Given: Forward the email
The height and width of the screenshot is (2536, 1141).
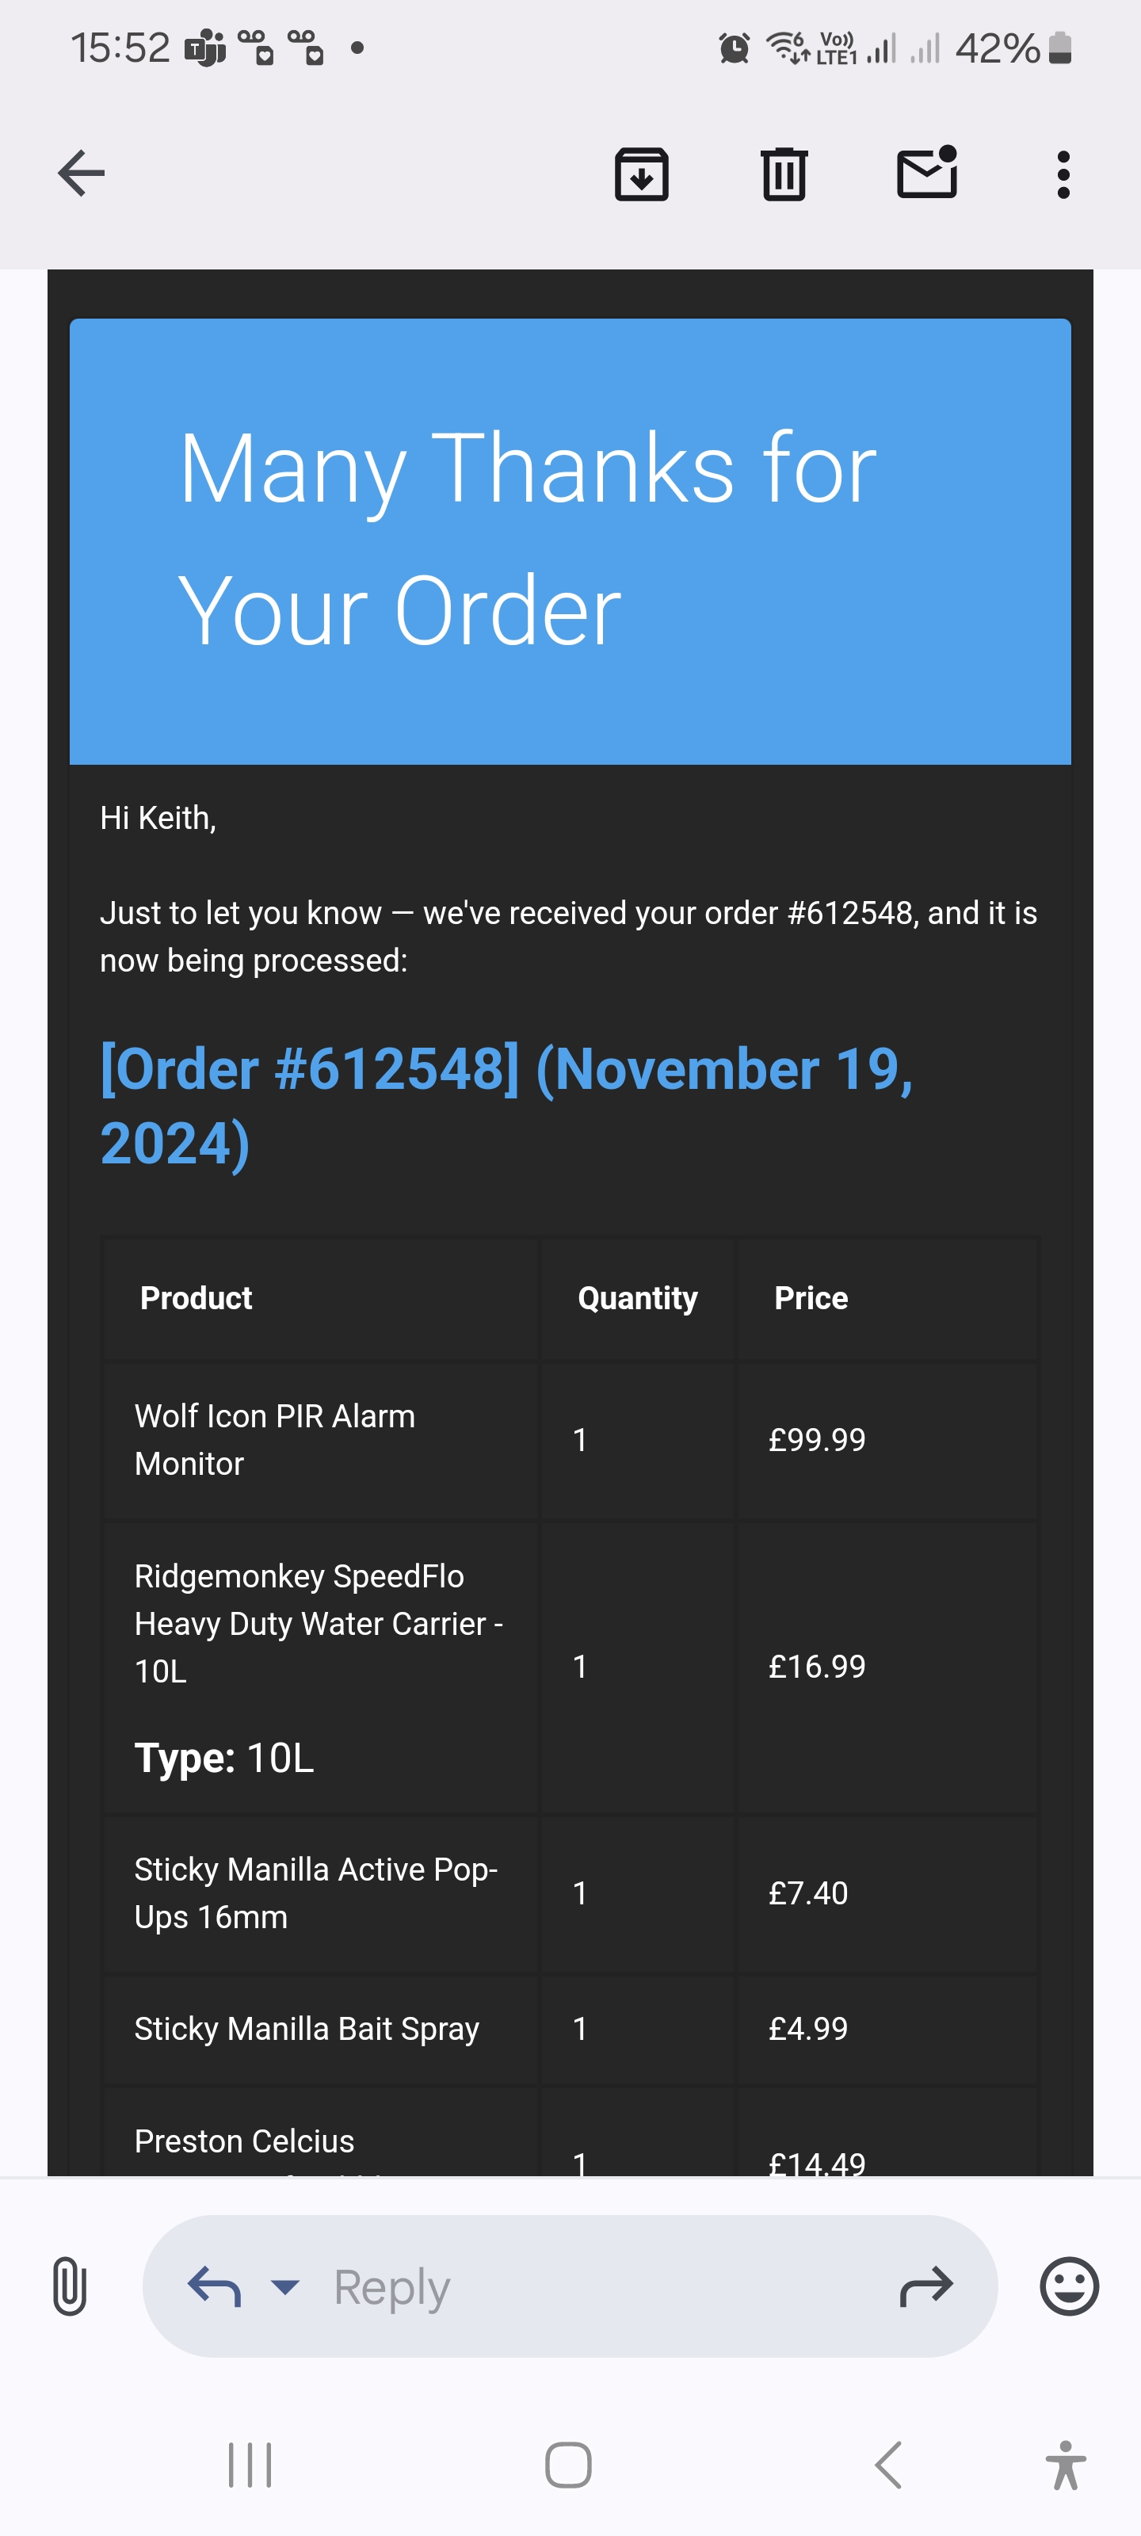Looking at the screenshot, I should pyautogui.click(x=926, y=2287).
